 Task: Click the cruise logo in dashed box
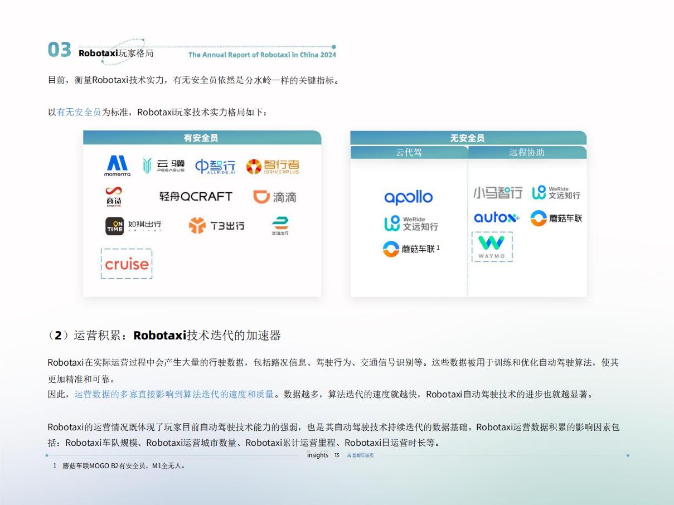127,264
